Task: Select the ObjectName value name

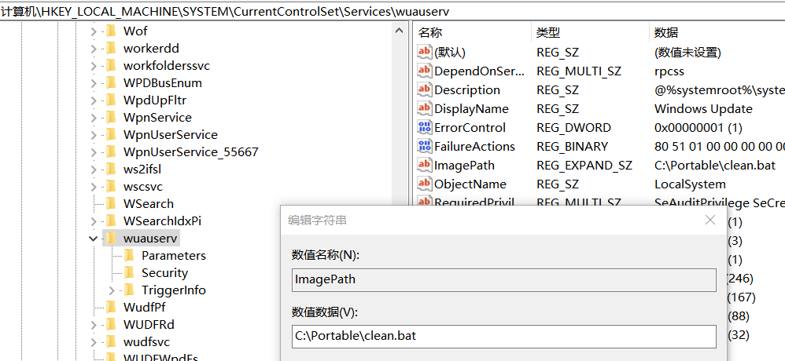Action: coord(470,184)
